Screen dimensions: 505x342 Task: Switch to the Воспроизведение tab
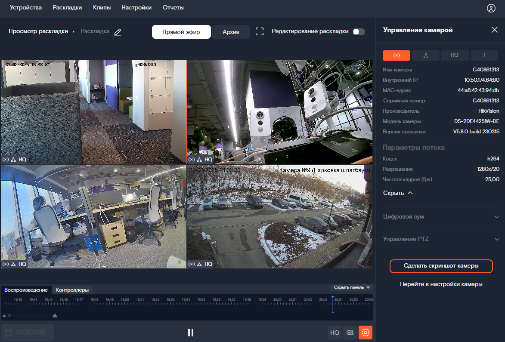26,290
